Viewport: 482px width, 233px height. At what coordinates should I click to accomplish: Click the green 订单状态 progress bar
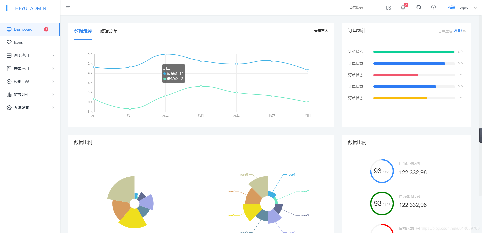(x=414, y=52)
